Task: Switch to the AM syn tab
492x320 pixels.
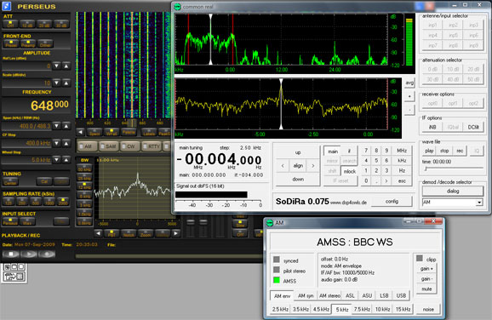Action: click(306, 295)
